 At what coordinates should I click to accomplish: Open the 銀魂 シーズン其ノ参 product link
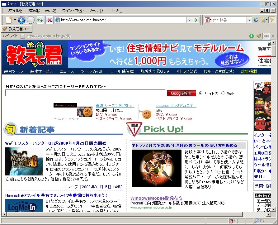click(x=115, y=106)
